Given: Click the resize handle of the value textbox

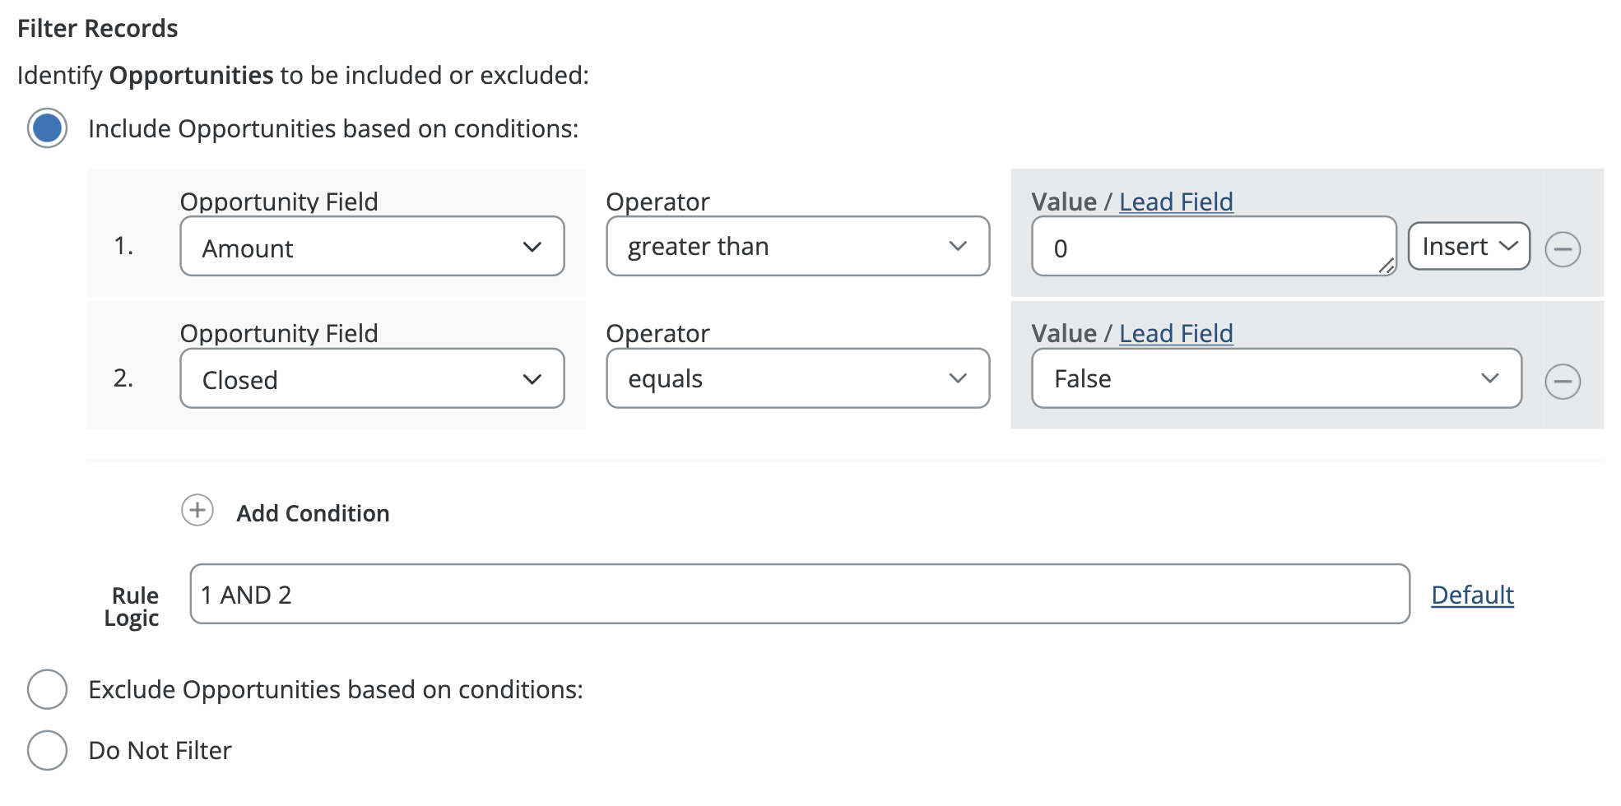Looking at the screenshot, I should (x=1386, y=266).
